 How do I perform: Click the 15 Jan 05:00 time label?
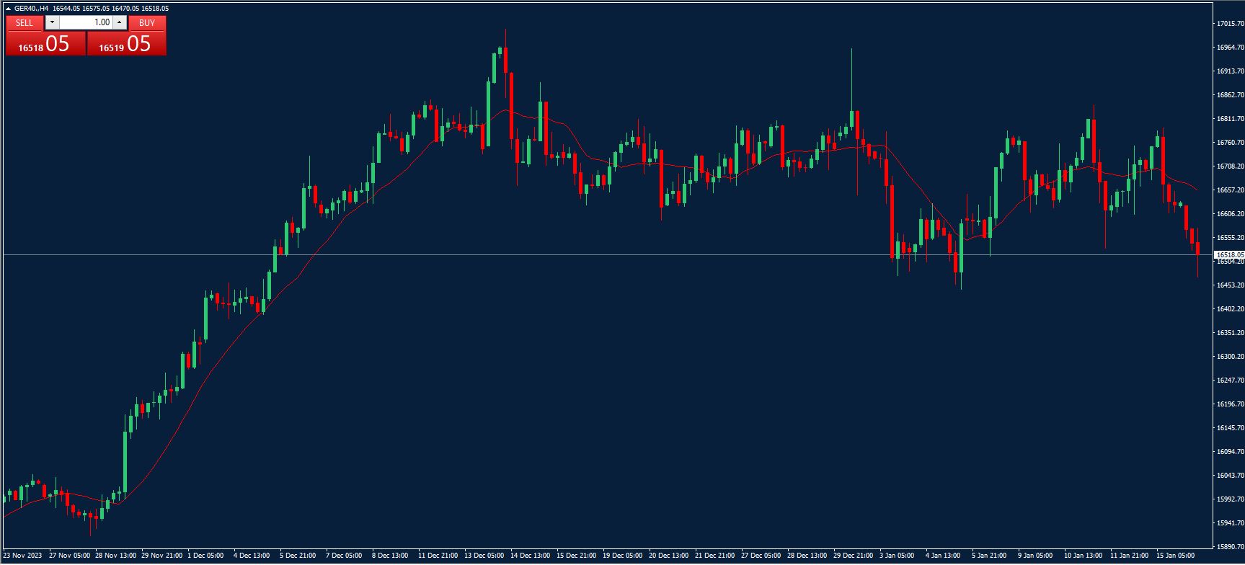pyautogui.click(x=1174, y=556)
